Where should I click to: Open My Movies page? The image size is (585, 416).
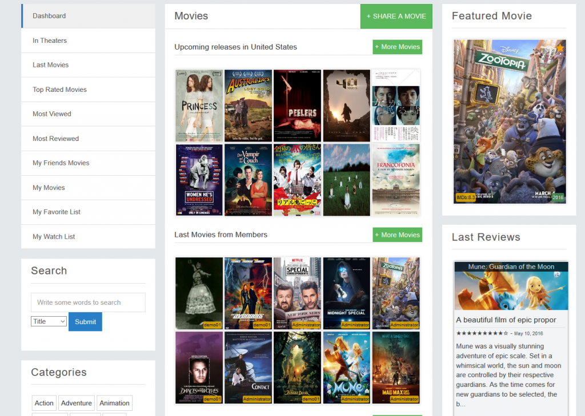88,188
